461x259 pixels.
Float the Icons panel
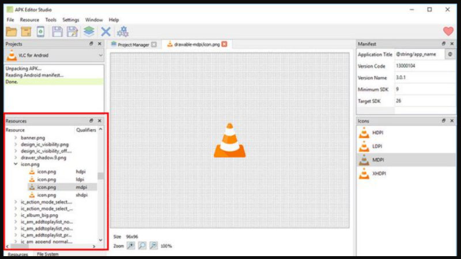[444, 121]
